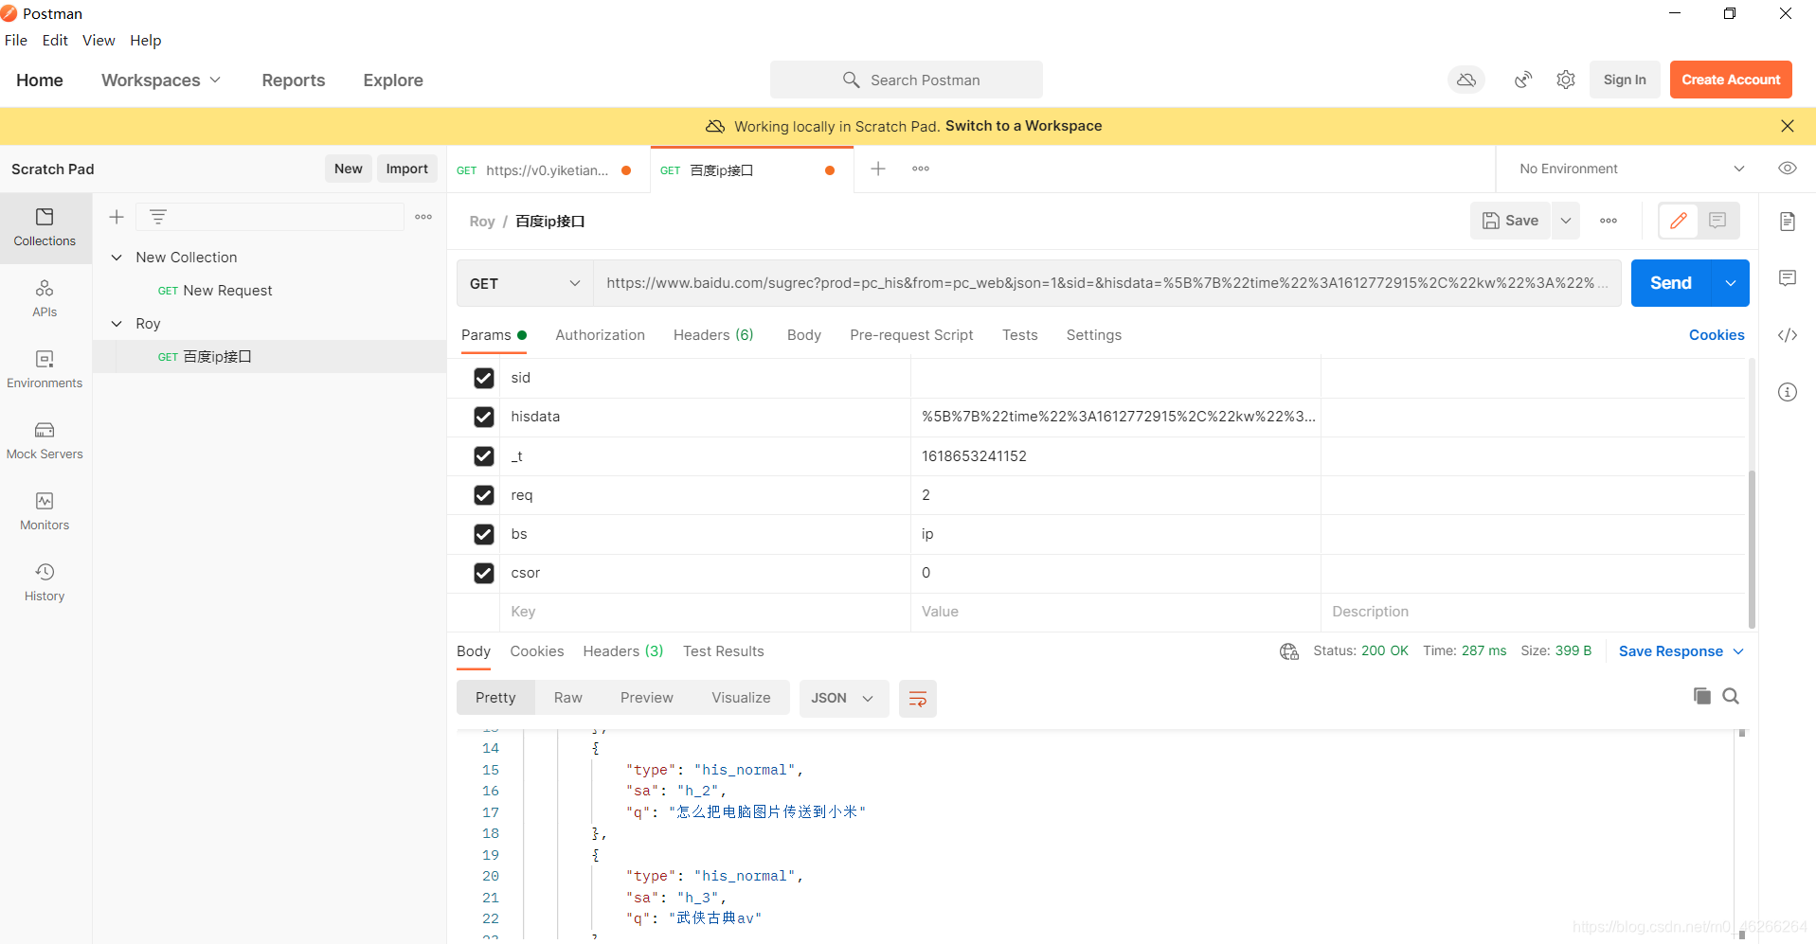This screenshot has width=1816, height=944.
Task: Open the settings gear icon
Action: point(1566,80)
